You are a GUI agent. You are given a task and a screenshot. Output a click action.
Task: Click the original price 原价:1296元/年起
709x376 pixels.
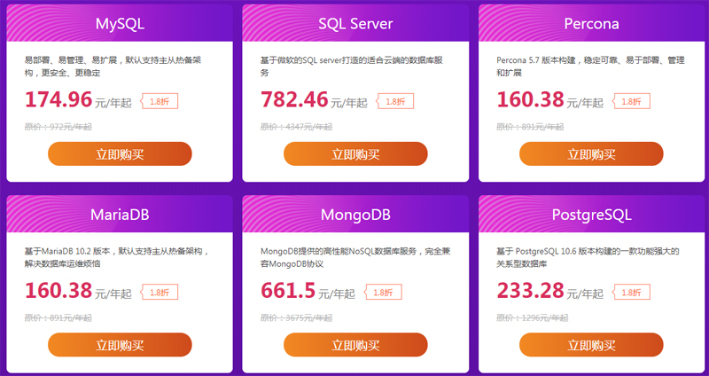(x=533, y=318)
